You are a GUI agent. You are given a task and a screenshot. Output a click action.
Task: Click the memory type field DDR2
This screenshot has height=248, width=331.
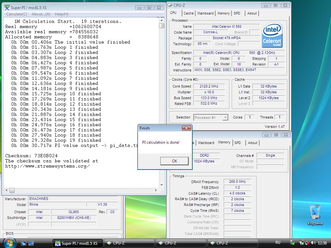point(206,155)
